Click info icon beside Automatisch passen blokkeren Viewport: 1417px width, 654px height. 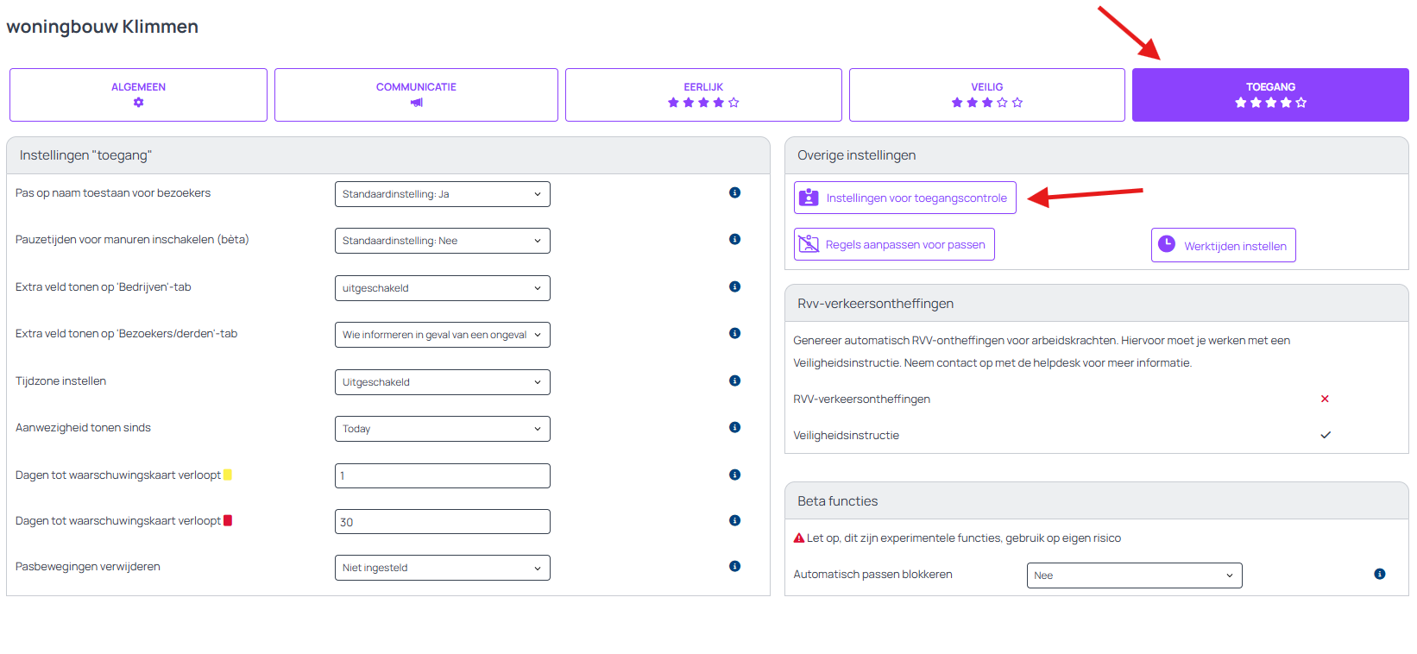click(1379, 574)
